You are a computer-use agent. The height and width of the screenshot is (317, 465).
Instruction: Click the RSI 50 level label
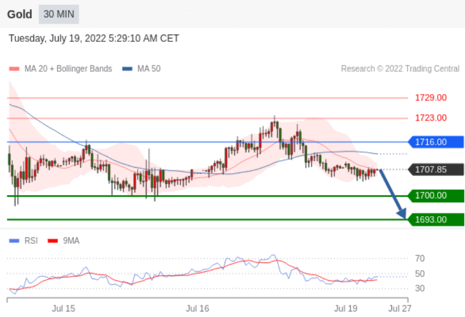tap(420, 274)
